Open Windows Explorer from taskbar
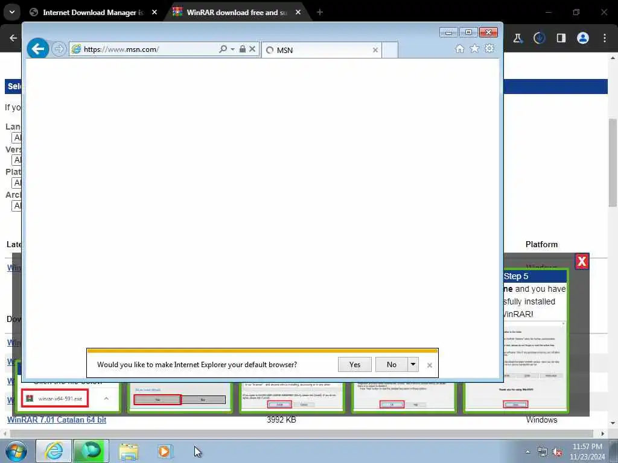This screenshot has width=618, height=463. [129, 451]
